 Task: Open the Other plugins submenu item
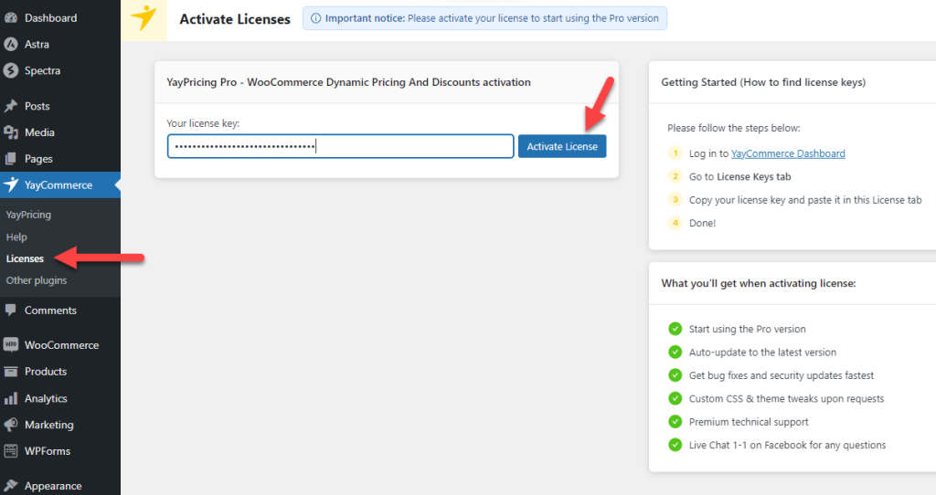coord(37,280)
